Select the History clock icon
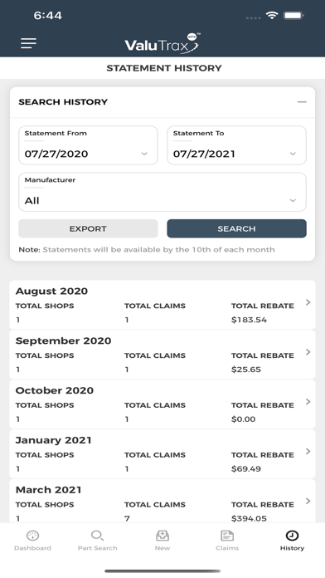 (292, 536)
